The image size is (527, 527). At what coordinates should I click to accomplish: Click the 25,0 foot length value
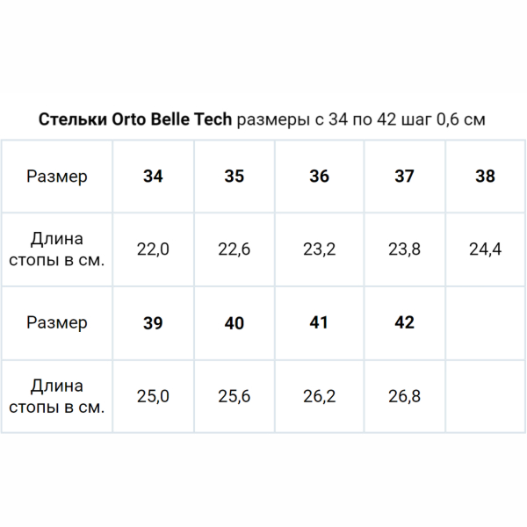(x=153, y=396)
